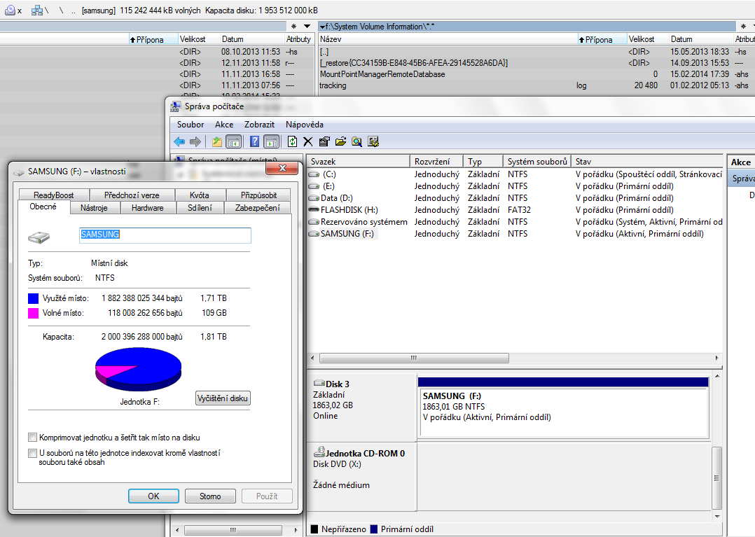Click the disk view vertical scrollbar down arrow
Image resolution: width=755 pixels, height=537 pixels.
717,517
